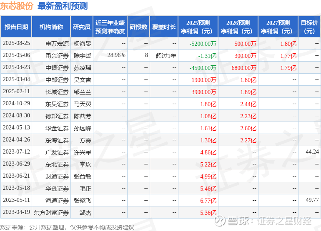Click the 1.77亿 forecast value

point(288,56)
